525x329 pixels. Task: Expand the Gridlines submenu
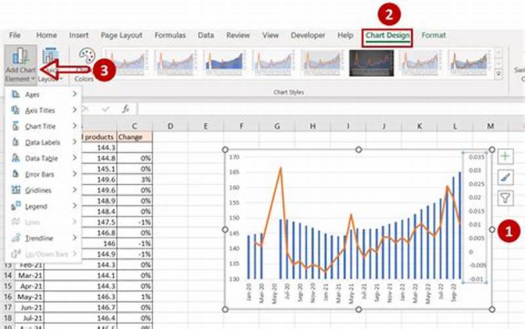pos(43,190)
